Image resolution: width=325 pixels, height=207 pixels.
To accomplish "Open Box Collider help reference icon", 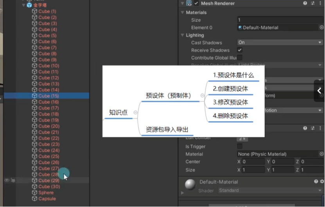I will [305, 128].
